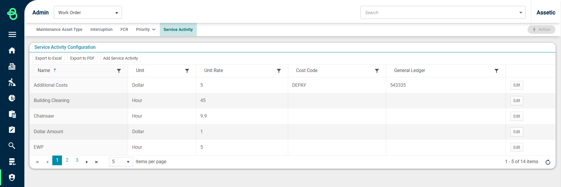Screen dimensions: 561x187
Task: Filter the Cost Code column
Action: point(377,71)
